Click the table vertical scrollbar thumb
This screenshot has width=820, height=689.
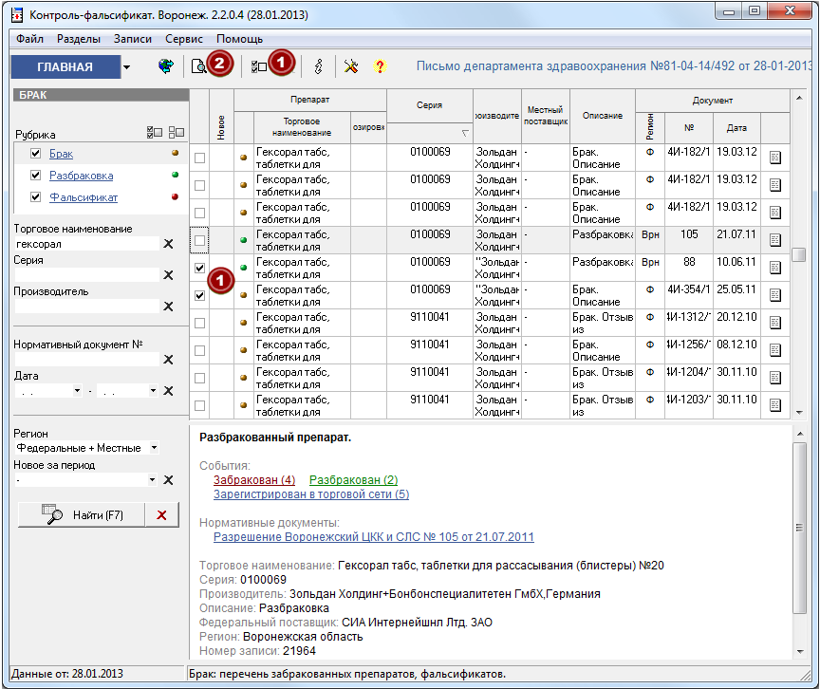798,254
